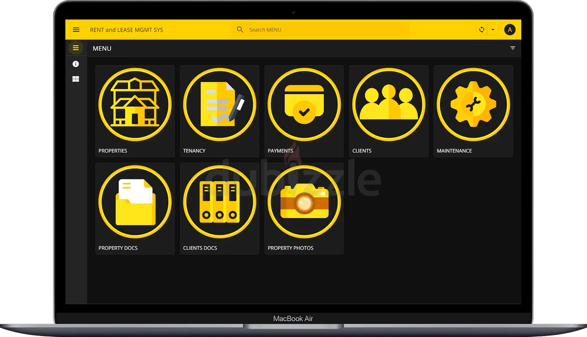Toggle the hamburger menu in header
This screenshot has width=587, height=337.
click(x=76, y=30)
